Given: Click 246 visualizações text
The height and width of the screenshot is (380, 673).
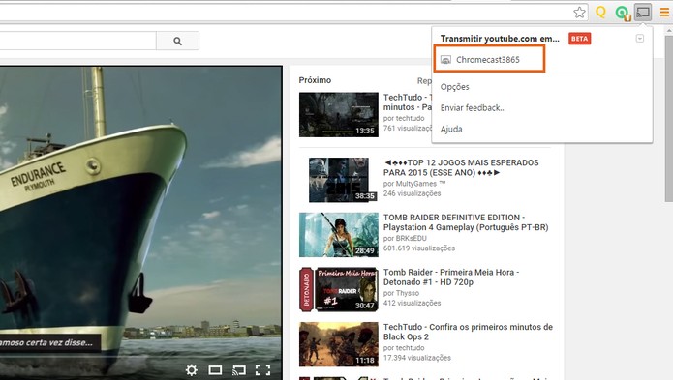Looking at the screenshot, I should pos(413,193).
